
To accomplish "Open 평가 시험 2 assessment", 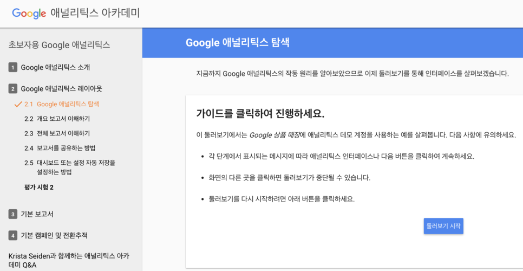I will tap(39, 187).
